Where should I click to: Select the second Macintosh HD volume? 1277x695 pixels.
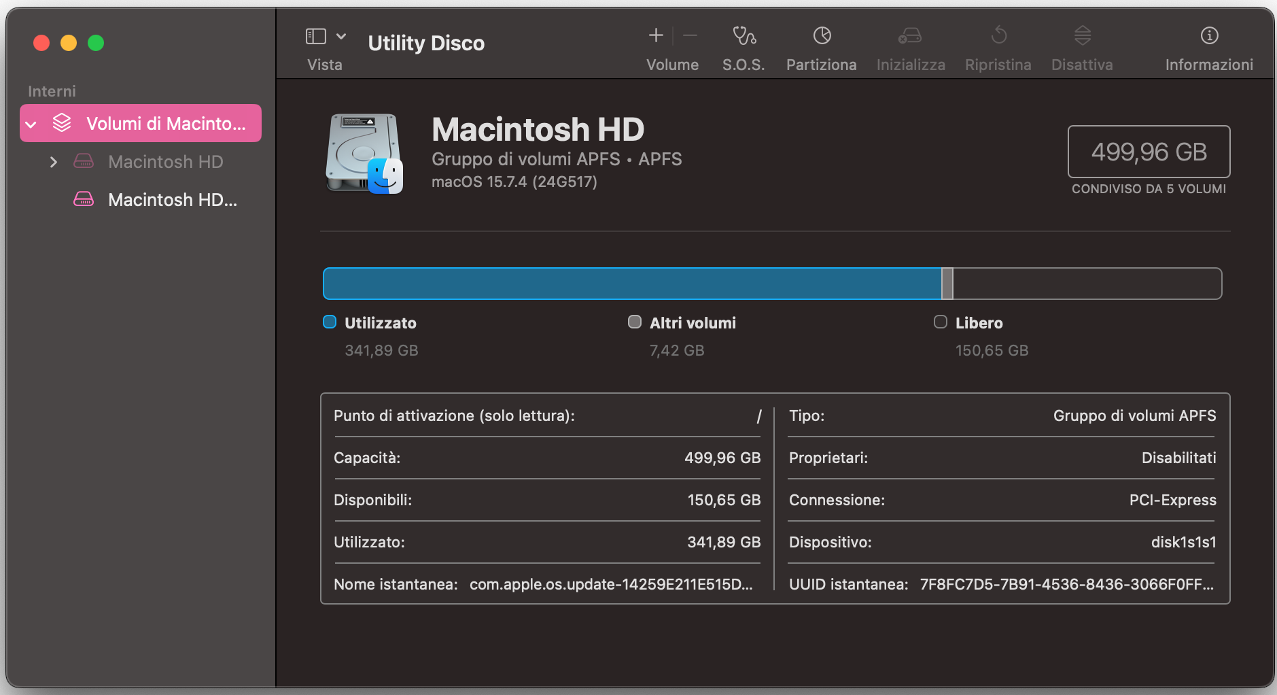(x=172, y=199)
